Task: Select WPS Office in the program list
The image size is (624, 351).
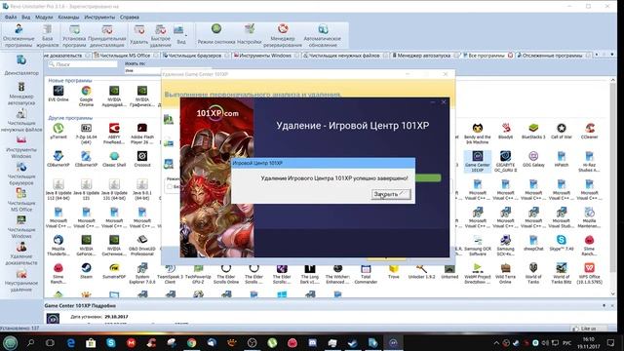Action: pos(589,273)
